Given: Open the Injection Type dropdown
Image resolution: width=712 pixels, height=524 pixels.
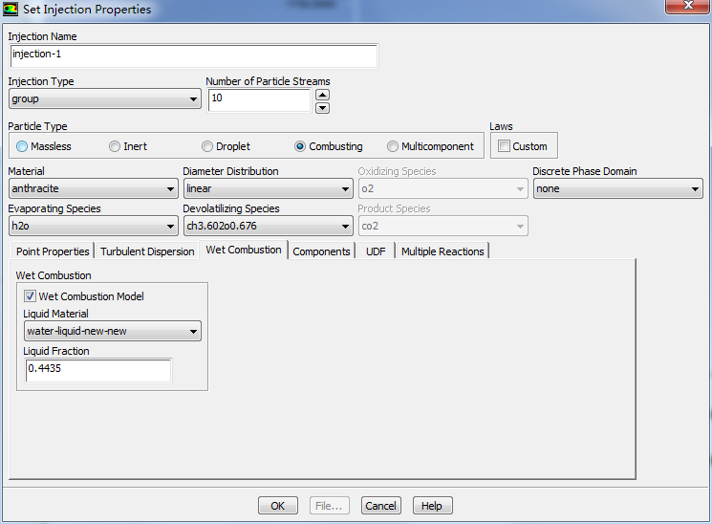Looking at the screenshot, I should (x=105, y=99).
